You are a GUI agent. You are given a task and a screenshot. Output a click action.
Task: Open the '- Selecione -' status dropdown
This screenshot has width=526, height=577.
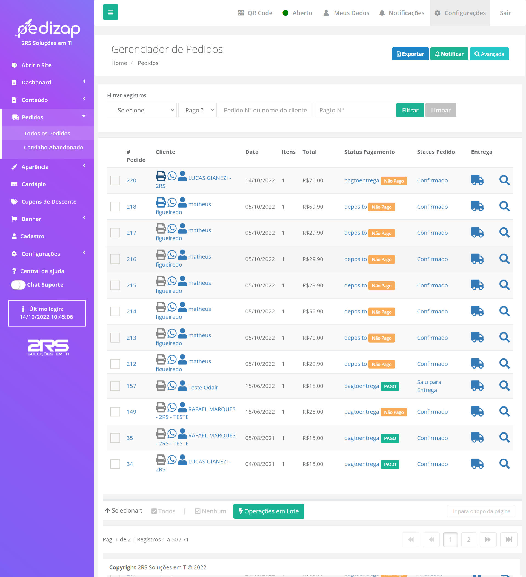(x=142, y=110)
